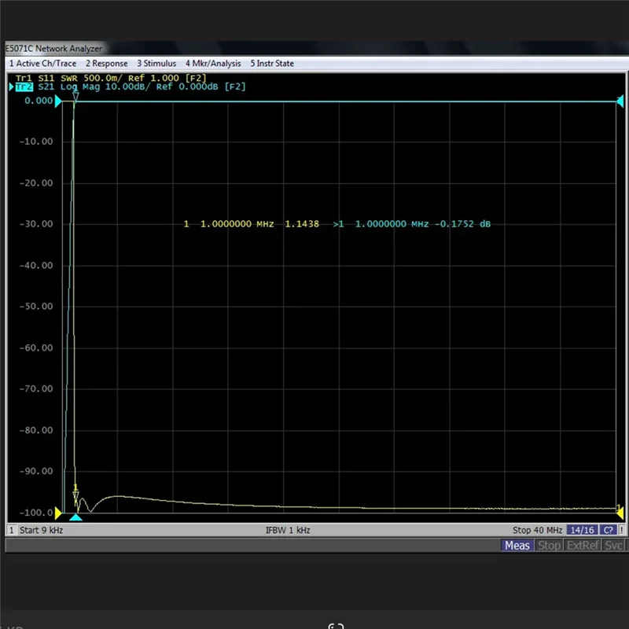Open the Mkr/Analysis menu
629x629 pixels.
tap(213, 63)
